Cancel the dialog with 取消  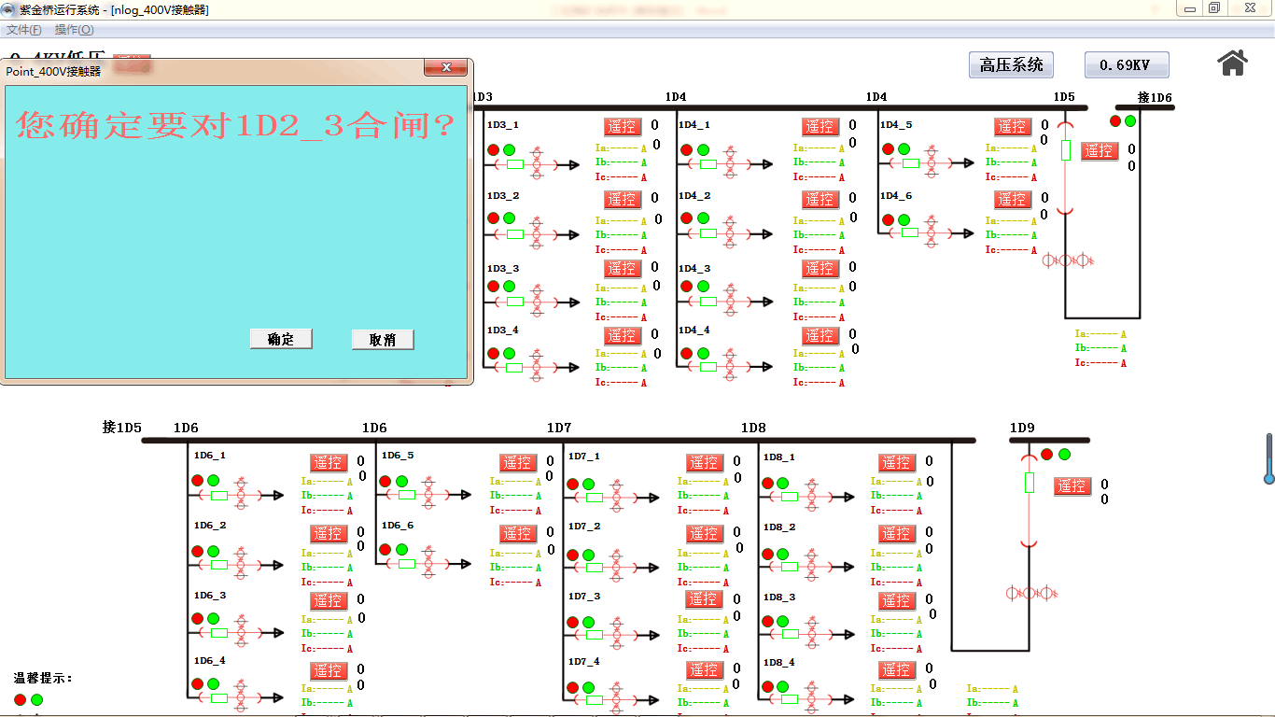(383, 340)
